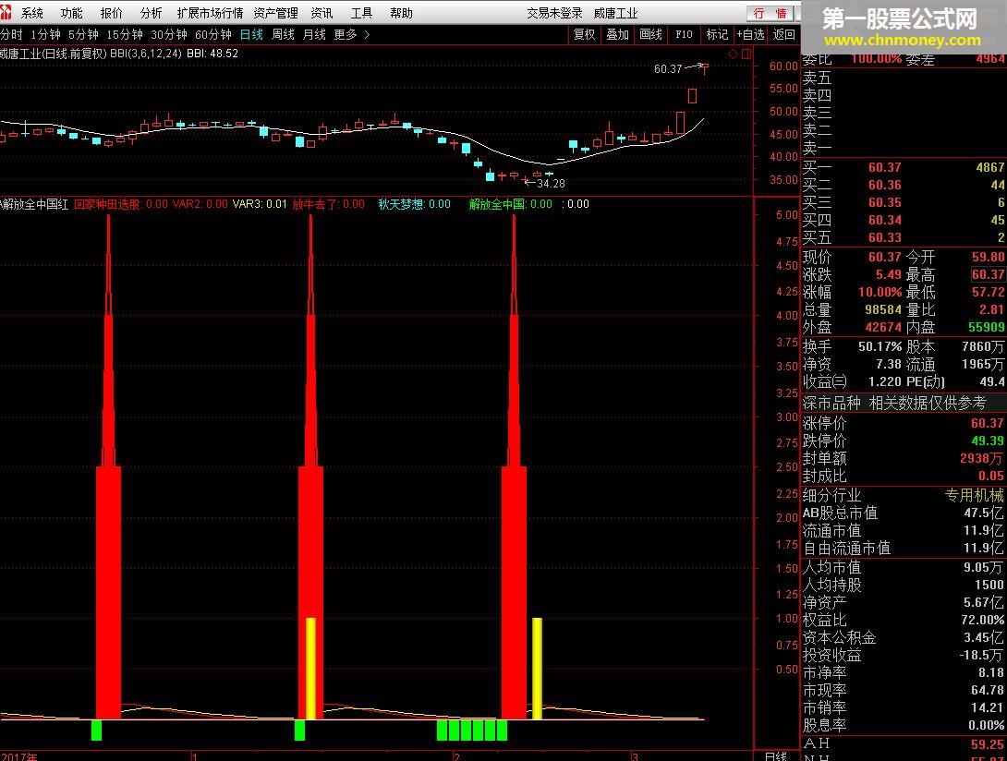
Task: Click the 买一 bid row price 60.37
Action: pos(884,167)
